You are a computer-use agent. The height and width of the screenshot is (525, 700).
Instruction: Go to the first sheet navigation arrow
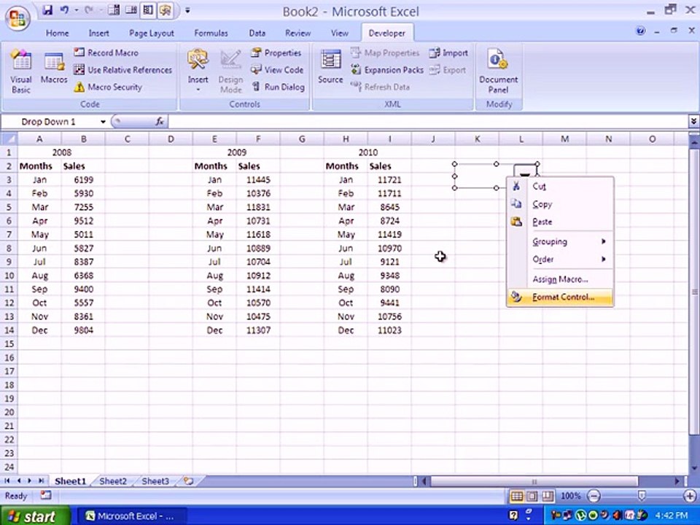coord(7,481)
